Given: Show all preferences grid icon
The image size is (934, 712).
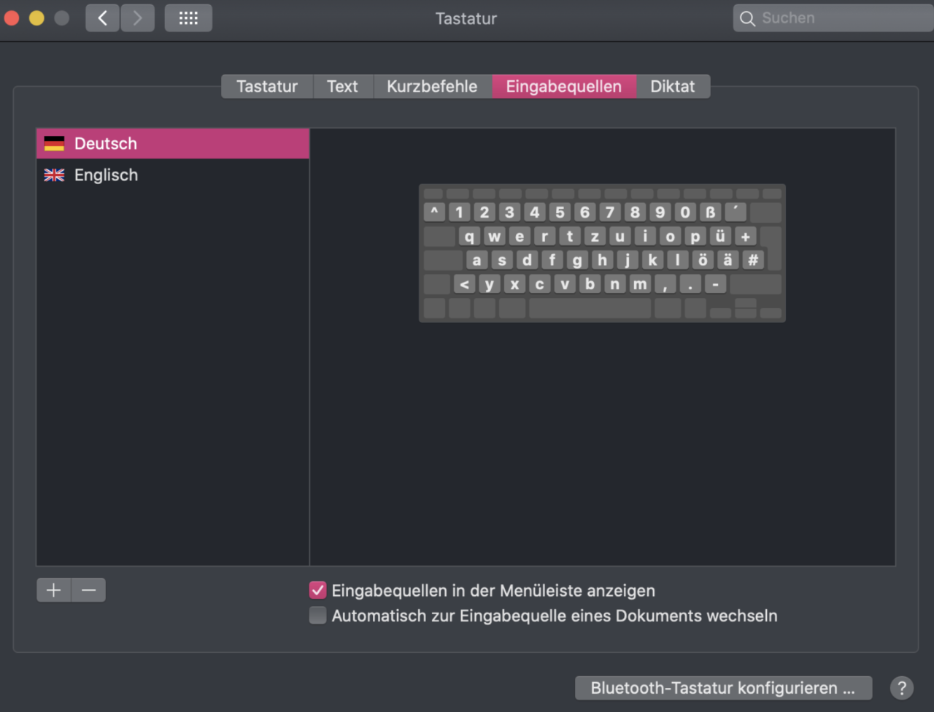Looking at the screenshot, I should [188, 18].
